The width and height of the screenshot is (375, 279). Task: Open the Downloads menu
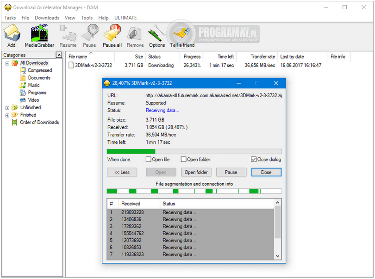(x=47, y=18)
